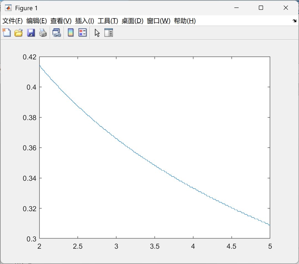Print the figure using printer icon
The width and height of the screenshot is (299, 264).
43,33
